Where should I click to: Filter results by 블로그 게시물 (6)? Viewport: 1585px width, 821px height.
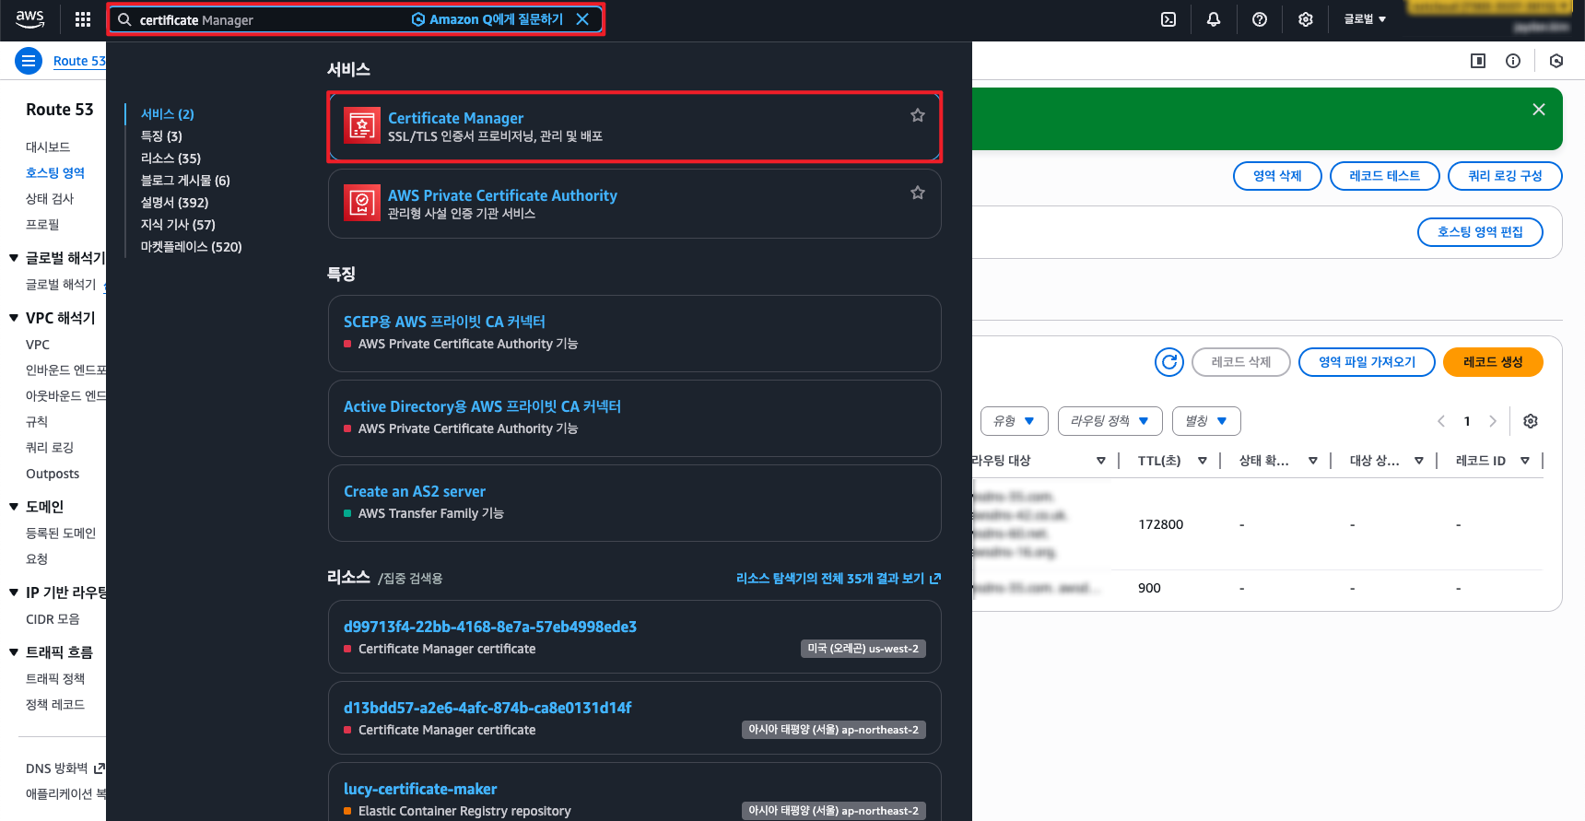(x=185, y=181)
